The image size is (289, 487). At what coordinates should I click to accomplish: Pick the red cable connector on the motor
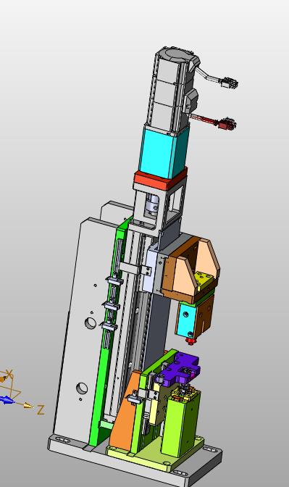pos(227,123)
